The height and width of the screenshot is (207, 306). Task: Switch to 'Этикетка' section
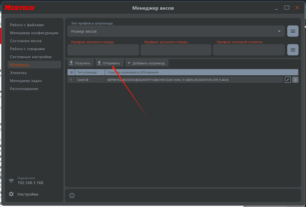click(x=20, y=73)
